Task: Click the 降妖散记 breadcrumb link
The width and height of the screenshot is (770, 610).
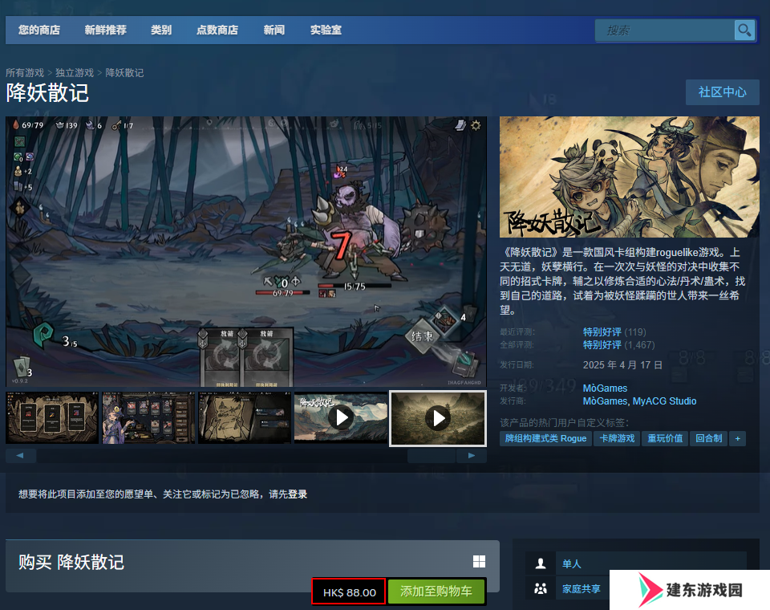Action: [x=125, y=73]
